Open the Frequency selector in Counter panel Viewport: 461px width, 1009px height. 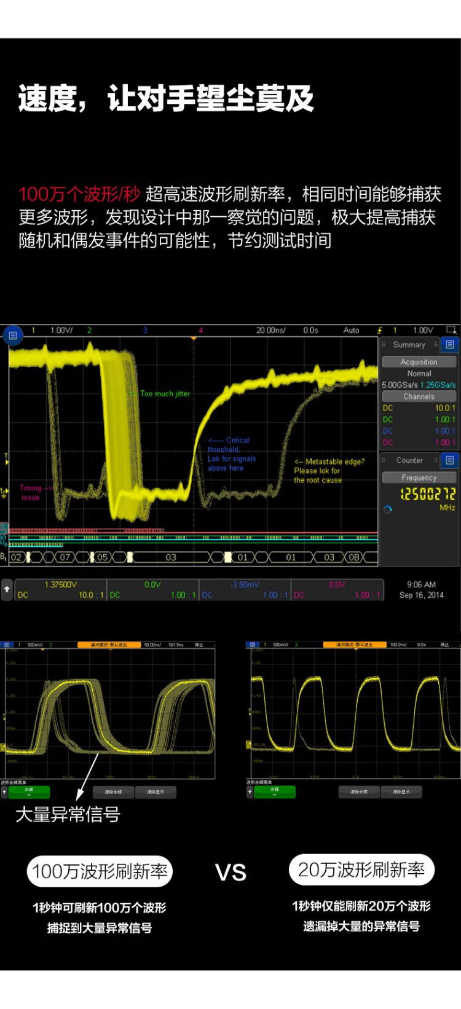(x=419, y=477)
